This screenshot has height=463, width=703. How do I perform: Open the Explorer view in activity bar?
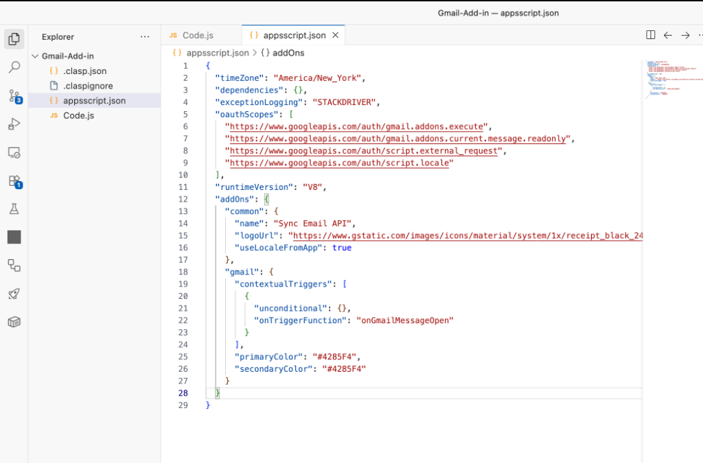point(14,39)
